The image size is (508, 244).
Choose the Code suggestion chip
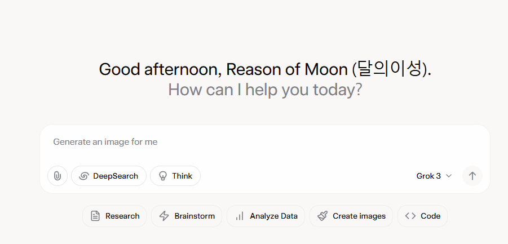(x=422, y=216)
